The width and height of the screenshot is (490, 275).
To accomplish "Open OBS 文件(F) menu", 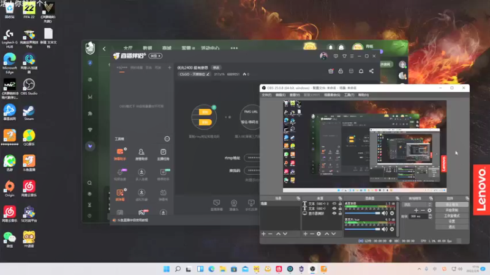I will point(266,95).
